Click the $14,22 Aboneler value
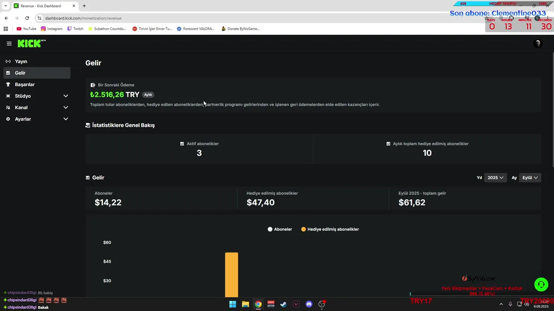 coord(108,203)
